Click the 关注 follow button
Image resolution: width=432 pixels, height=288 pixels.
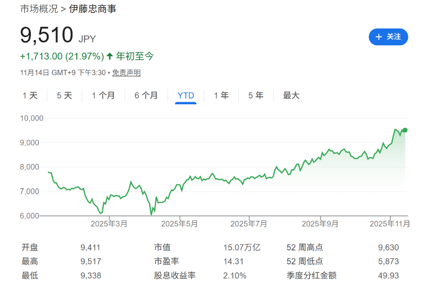(x=388, y=37)
